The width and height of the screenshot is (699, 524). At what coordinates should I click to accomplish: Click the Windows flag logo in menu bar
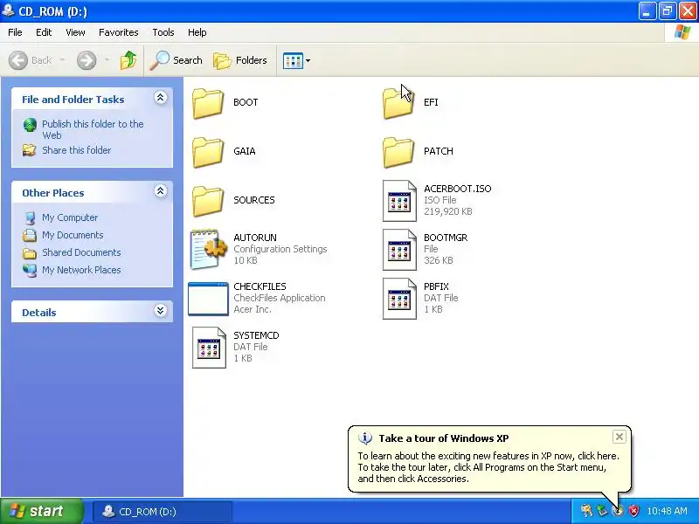(682, 32)
